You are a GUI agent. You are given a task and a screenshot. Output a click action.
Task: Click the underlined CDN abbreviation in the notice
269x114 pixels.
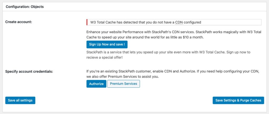coord(179,22)
